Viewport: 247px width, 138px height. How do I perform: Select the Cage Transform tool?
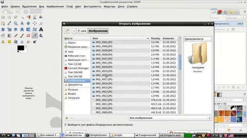pyautogui.click(x=35, y=30)
